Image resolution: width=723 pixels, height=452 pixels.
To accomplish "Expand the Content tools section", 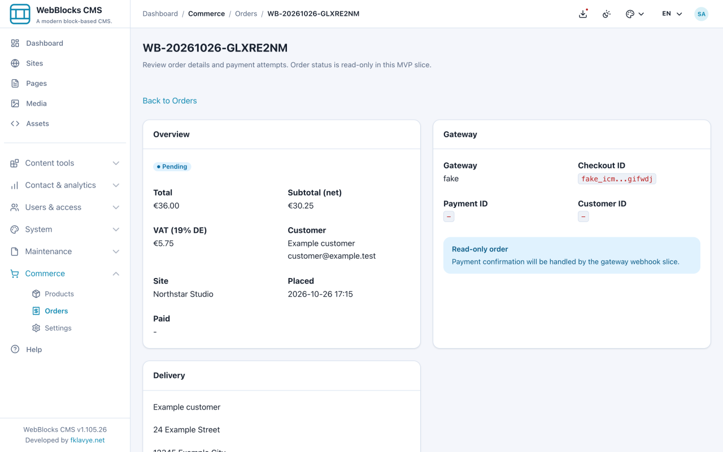I will click(65, 163).
